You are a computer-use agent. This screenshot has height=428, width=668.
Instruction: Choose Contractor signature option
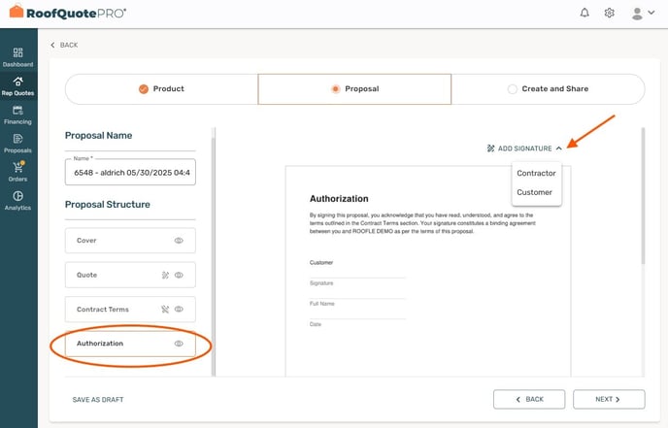coord(536,173)
